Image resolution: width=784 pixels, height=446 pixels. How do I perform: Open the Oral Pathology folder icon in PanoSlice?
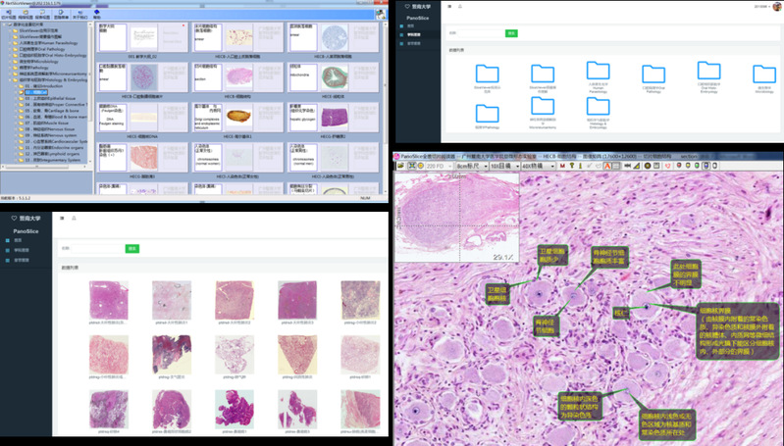(653, 74)
